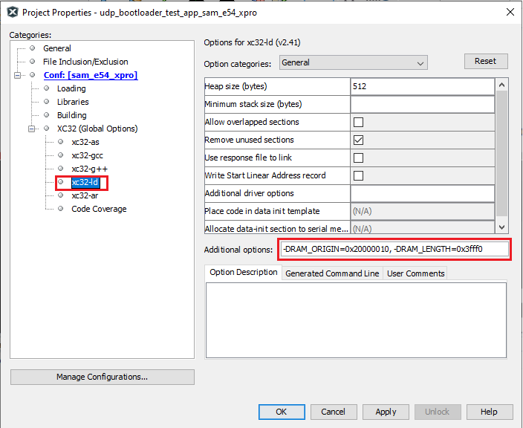This screenshot has width=523, height=428.
Task: Click the Manage Configurations button
Action: coord(102,377)
